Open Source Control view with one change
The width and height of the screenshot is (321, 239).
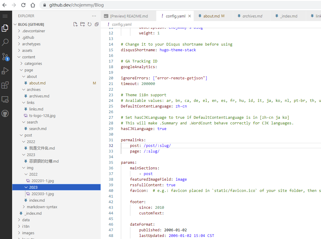tap(5, 57)
